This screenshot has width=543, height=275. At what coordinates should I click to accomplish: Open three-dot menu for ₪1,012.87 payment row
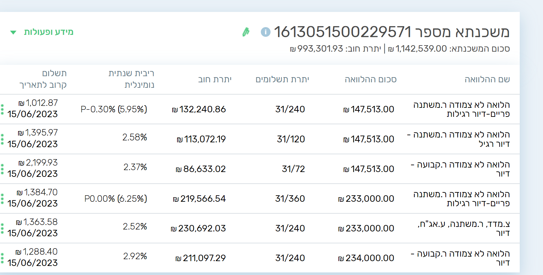tap(2, 109)
